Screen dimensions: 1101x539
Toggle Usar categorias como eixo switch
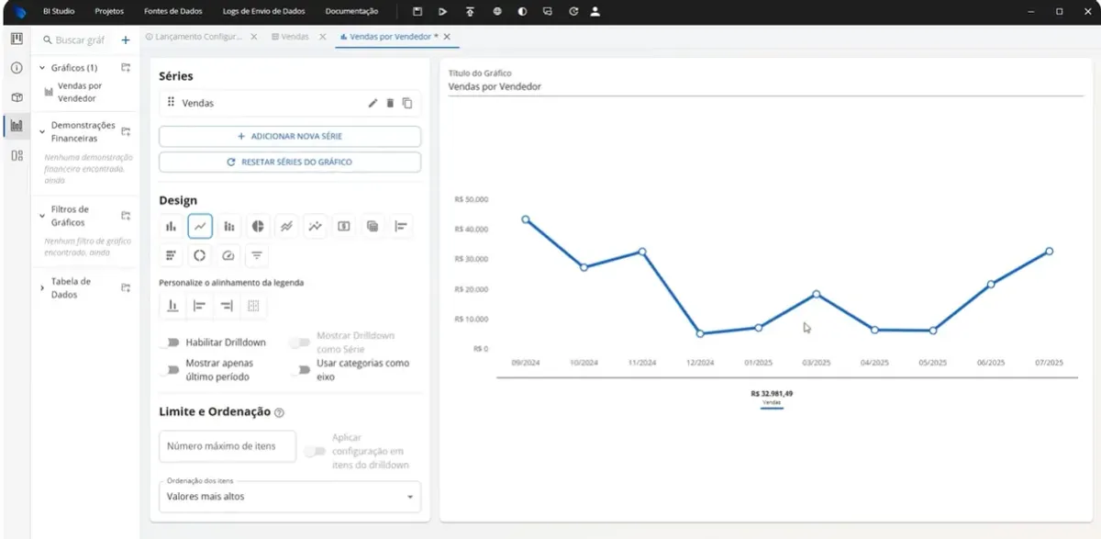tap(300, 370)
